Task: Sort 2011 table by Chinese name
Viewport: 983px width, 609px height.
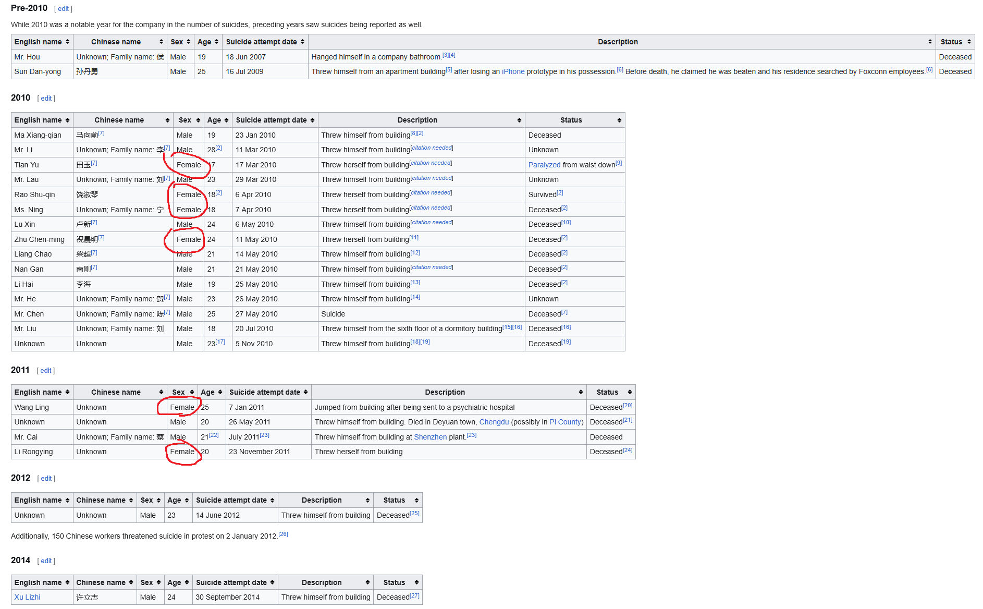Action: [x=120, y=392]
